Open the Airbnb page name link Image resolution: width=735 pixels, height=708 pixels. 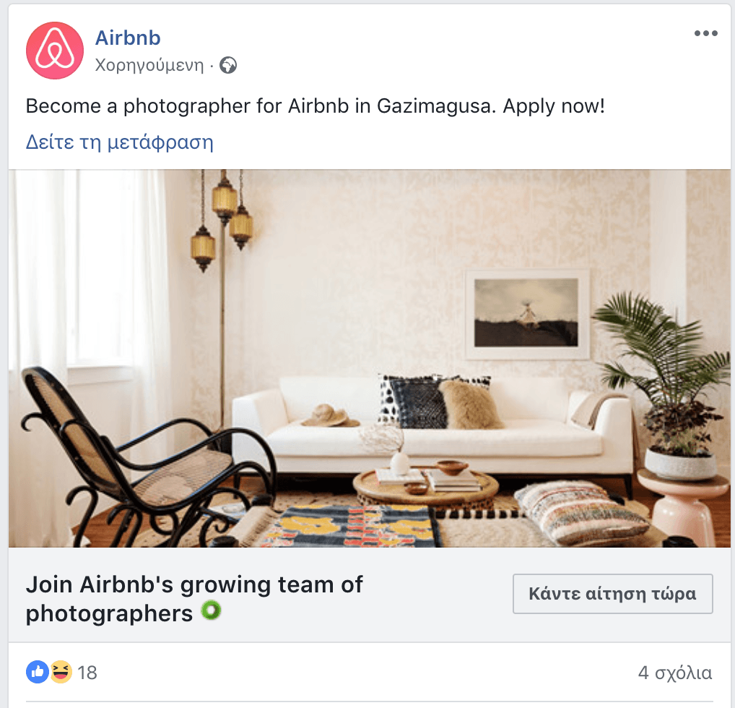(128, 38)
